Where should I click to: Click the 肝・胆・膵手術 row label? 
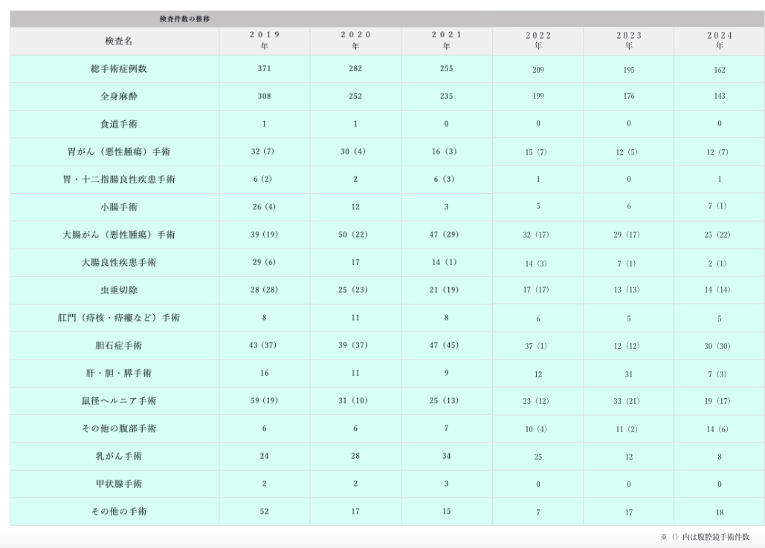click(118, 373)
